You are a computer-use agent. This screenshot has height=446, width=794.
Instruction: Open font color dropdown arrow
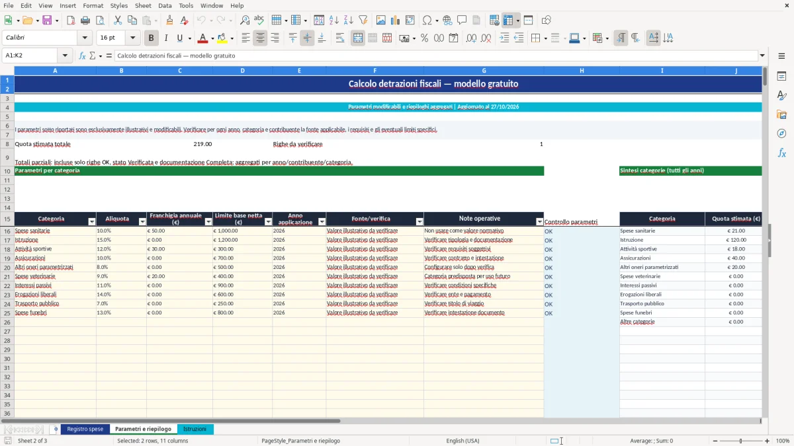click(x=212, y=38)
